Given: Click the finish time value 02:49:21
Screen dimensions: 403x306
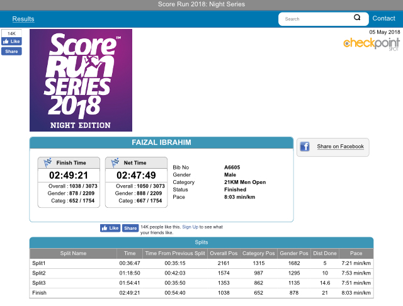Looking at the screenshot, I should 69,175.
